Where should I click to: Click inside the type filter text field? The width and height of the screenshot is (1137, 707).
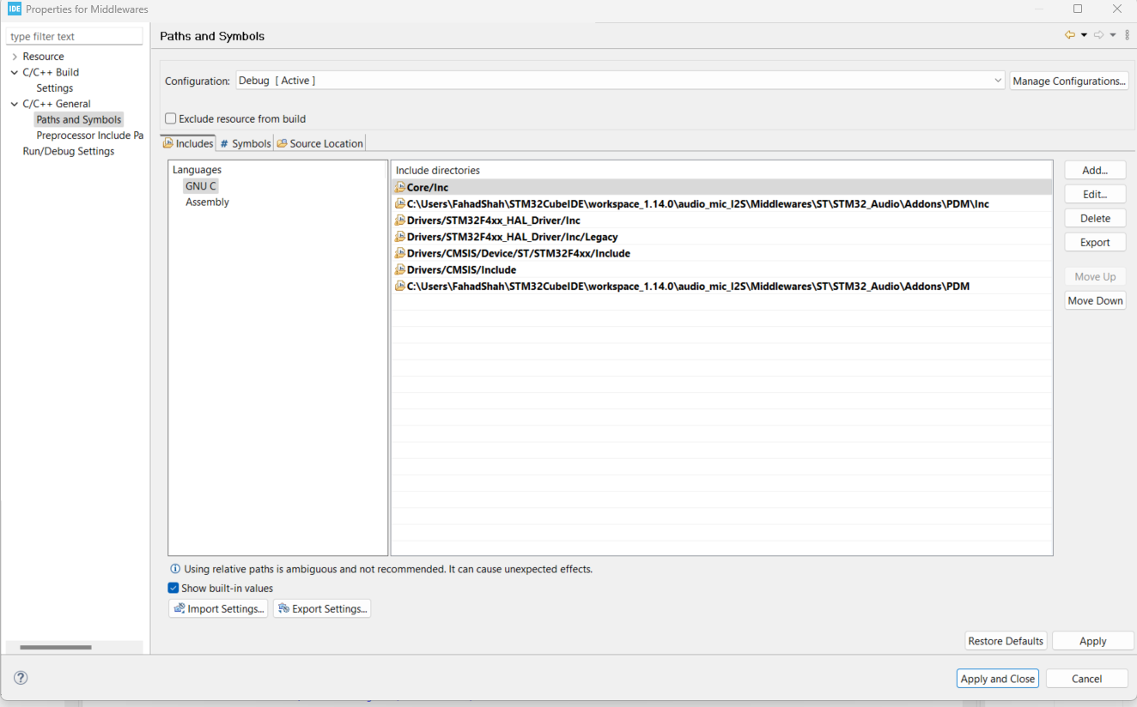tap(74, 35)
